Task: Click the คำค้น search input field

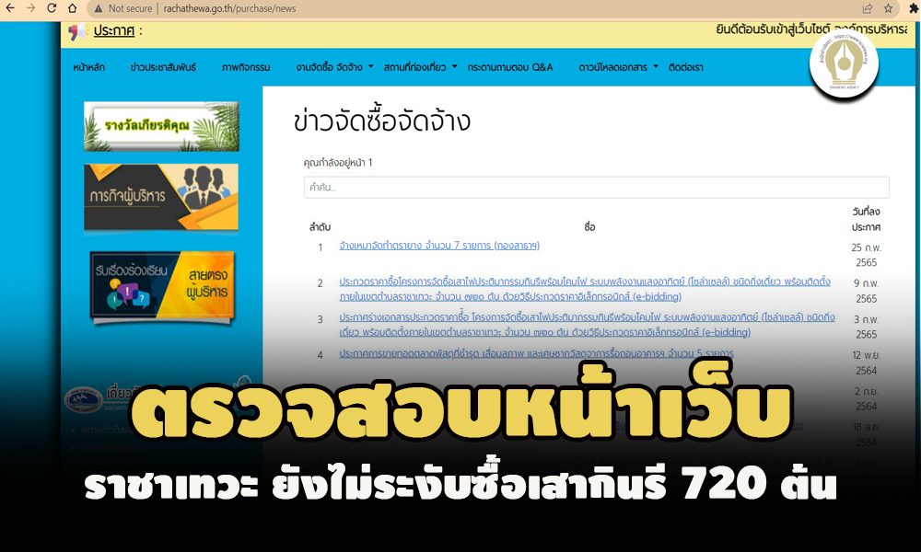Action: (x=596, y=188)
